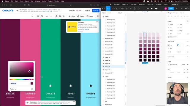Click the Share button in Figma
This screenshot has width=190, height=106.
coord(171,9)
